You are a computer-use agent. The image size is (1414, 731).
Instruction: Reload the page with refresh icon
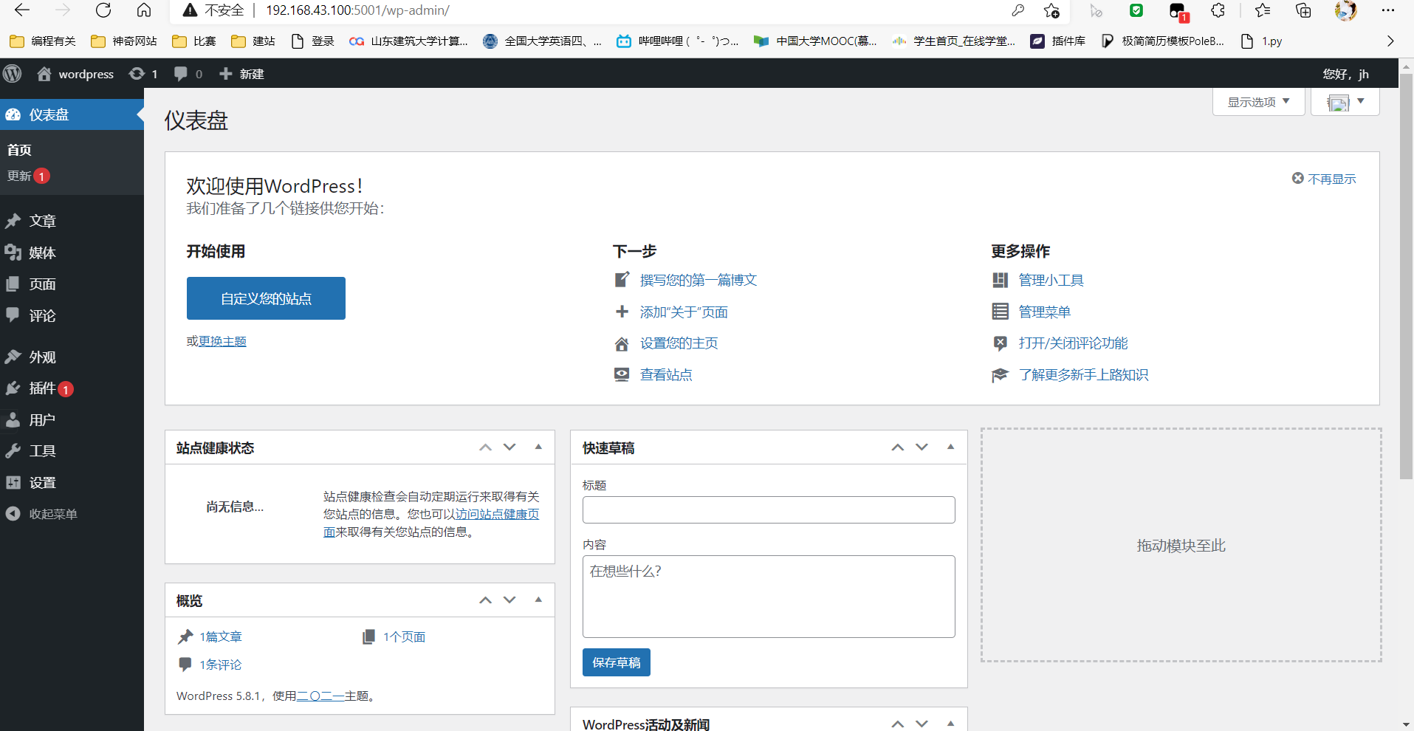click(103, 10)
